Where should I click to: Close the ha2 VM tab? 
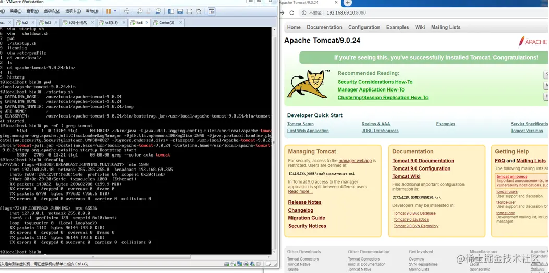(32, 23)
